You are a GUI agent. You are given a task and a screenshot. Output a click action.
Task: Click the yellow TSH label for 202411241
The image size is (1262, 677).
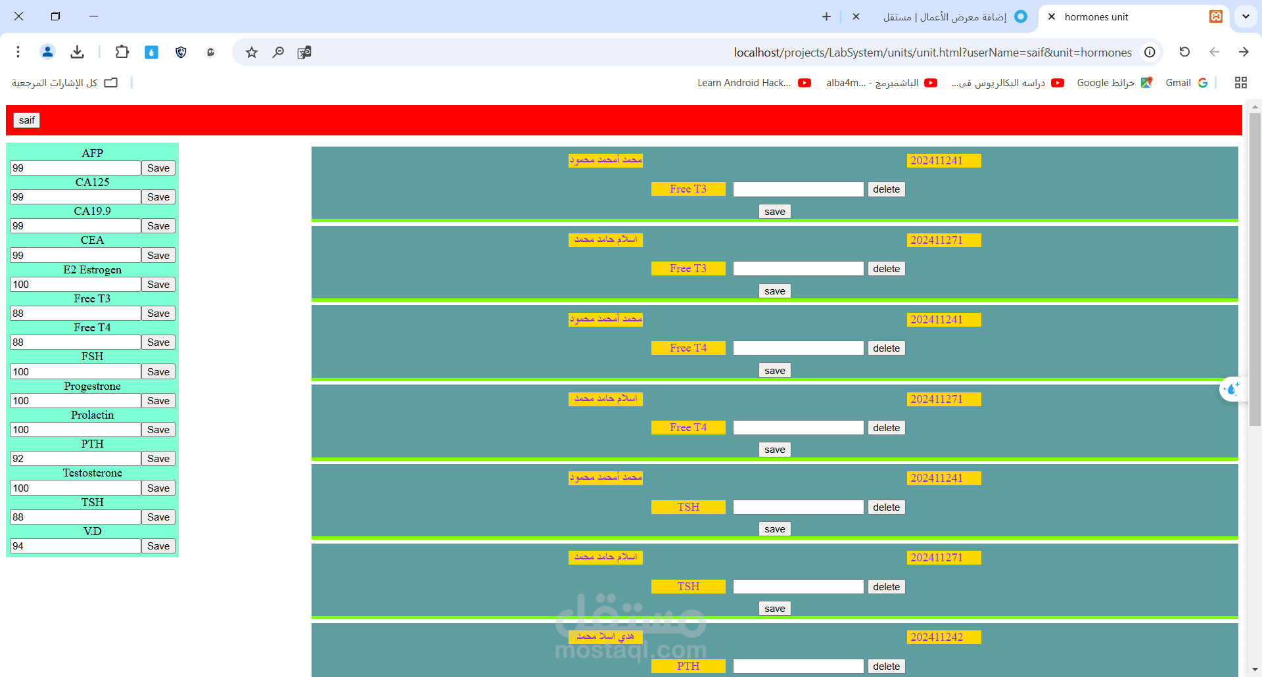tap(688, 507)
